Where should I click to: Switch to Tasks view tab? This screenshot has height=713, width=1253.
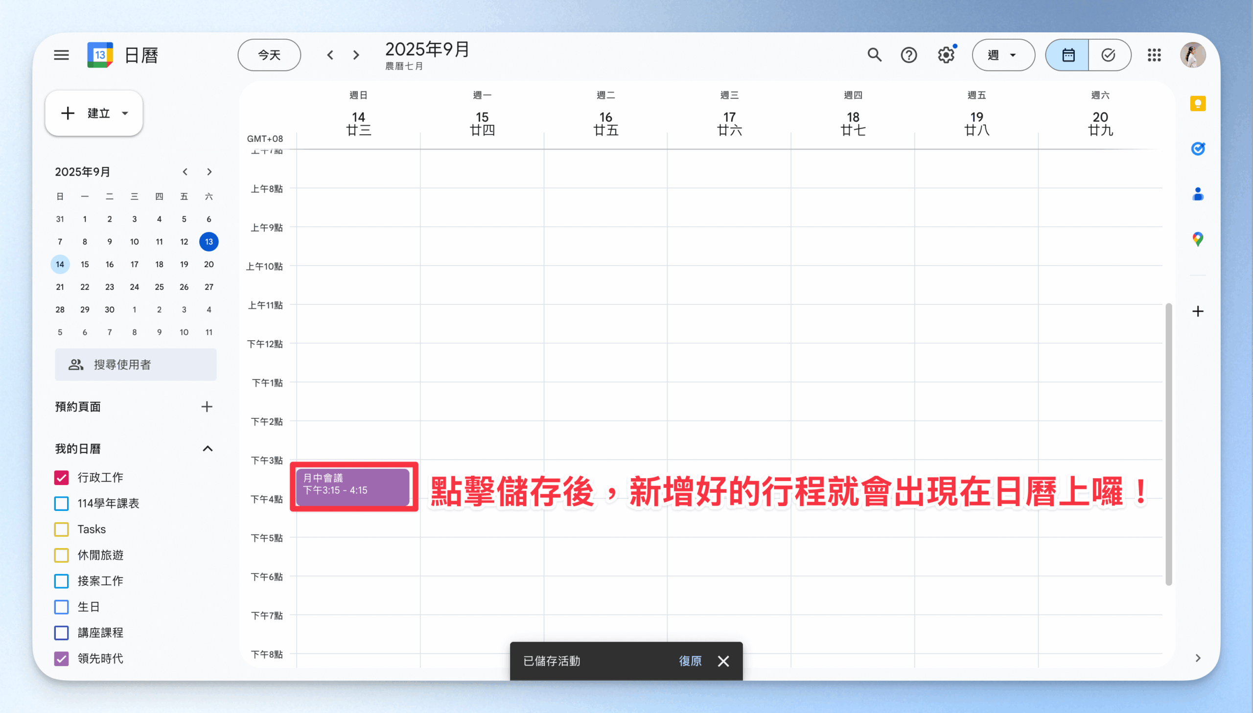(1109, 55)
